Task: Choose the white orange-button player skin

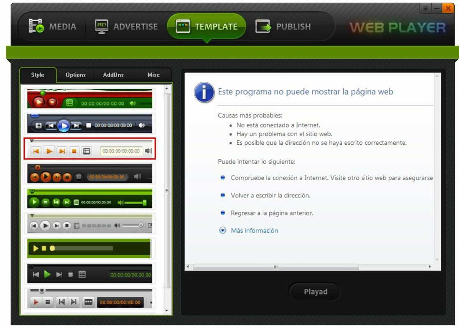Action: [x=90, y=149]
